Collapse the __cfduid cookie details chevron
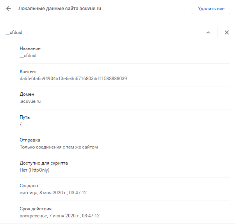This screenshot has width=235, height=224. point(208,32)
